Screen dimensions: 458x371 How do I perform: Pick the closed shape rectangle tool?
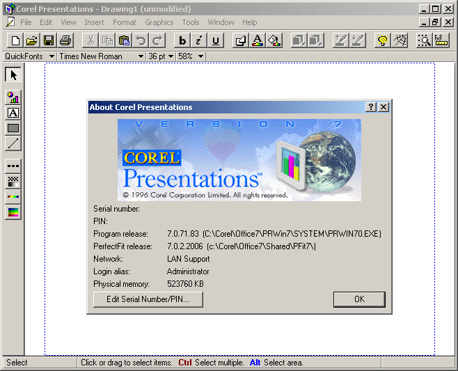[x=13, y=128]
